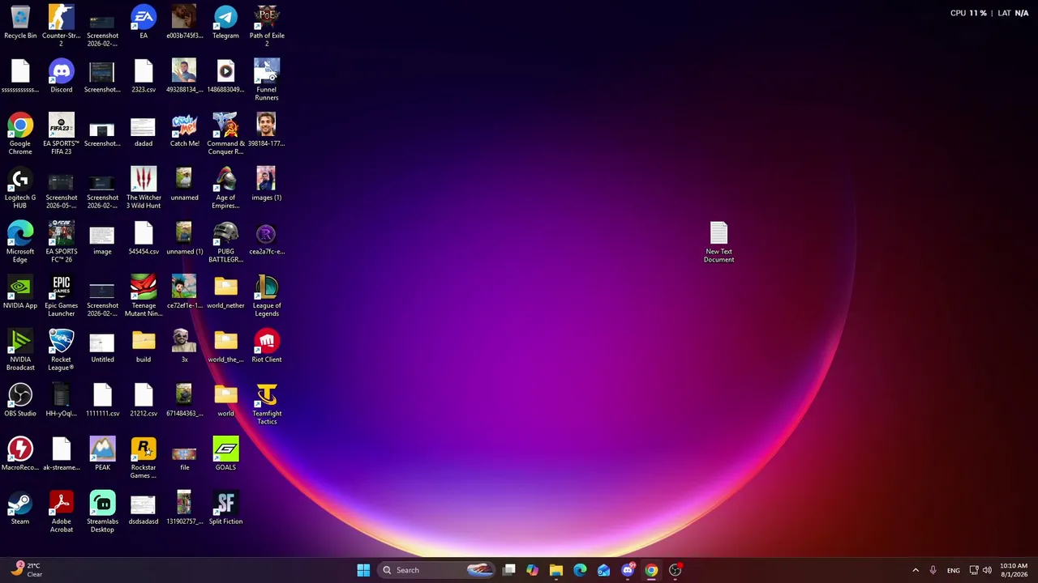
Task: Select the MacroRecorder desktop shortcut
Action: 20,455
